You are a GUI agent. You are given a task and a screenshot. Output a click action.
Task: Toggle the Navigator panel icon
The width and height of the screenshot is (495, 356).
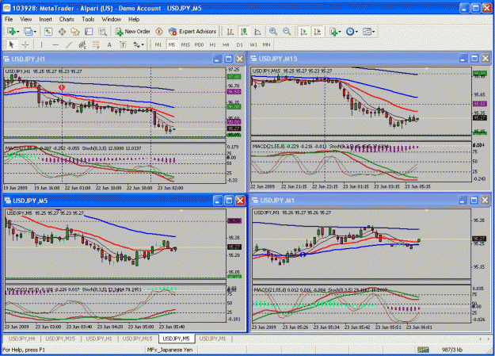pos(75,31)
